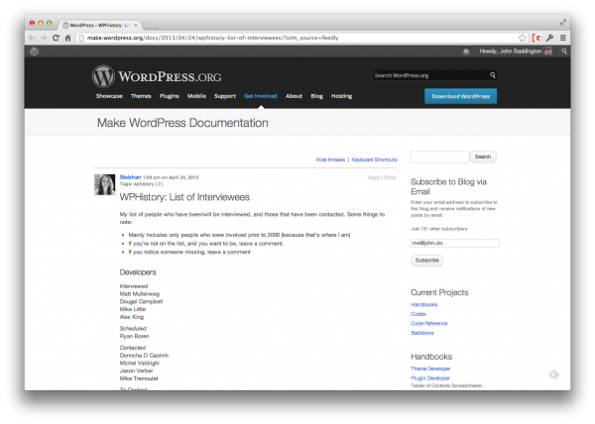Open the About menu item

pyautogui.click(x=295, y=96)
